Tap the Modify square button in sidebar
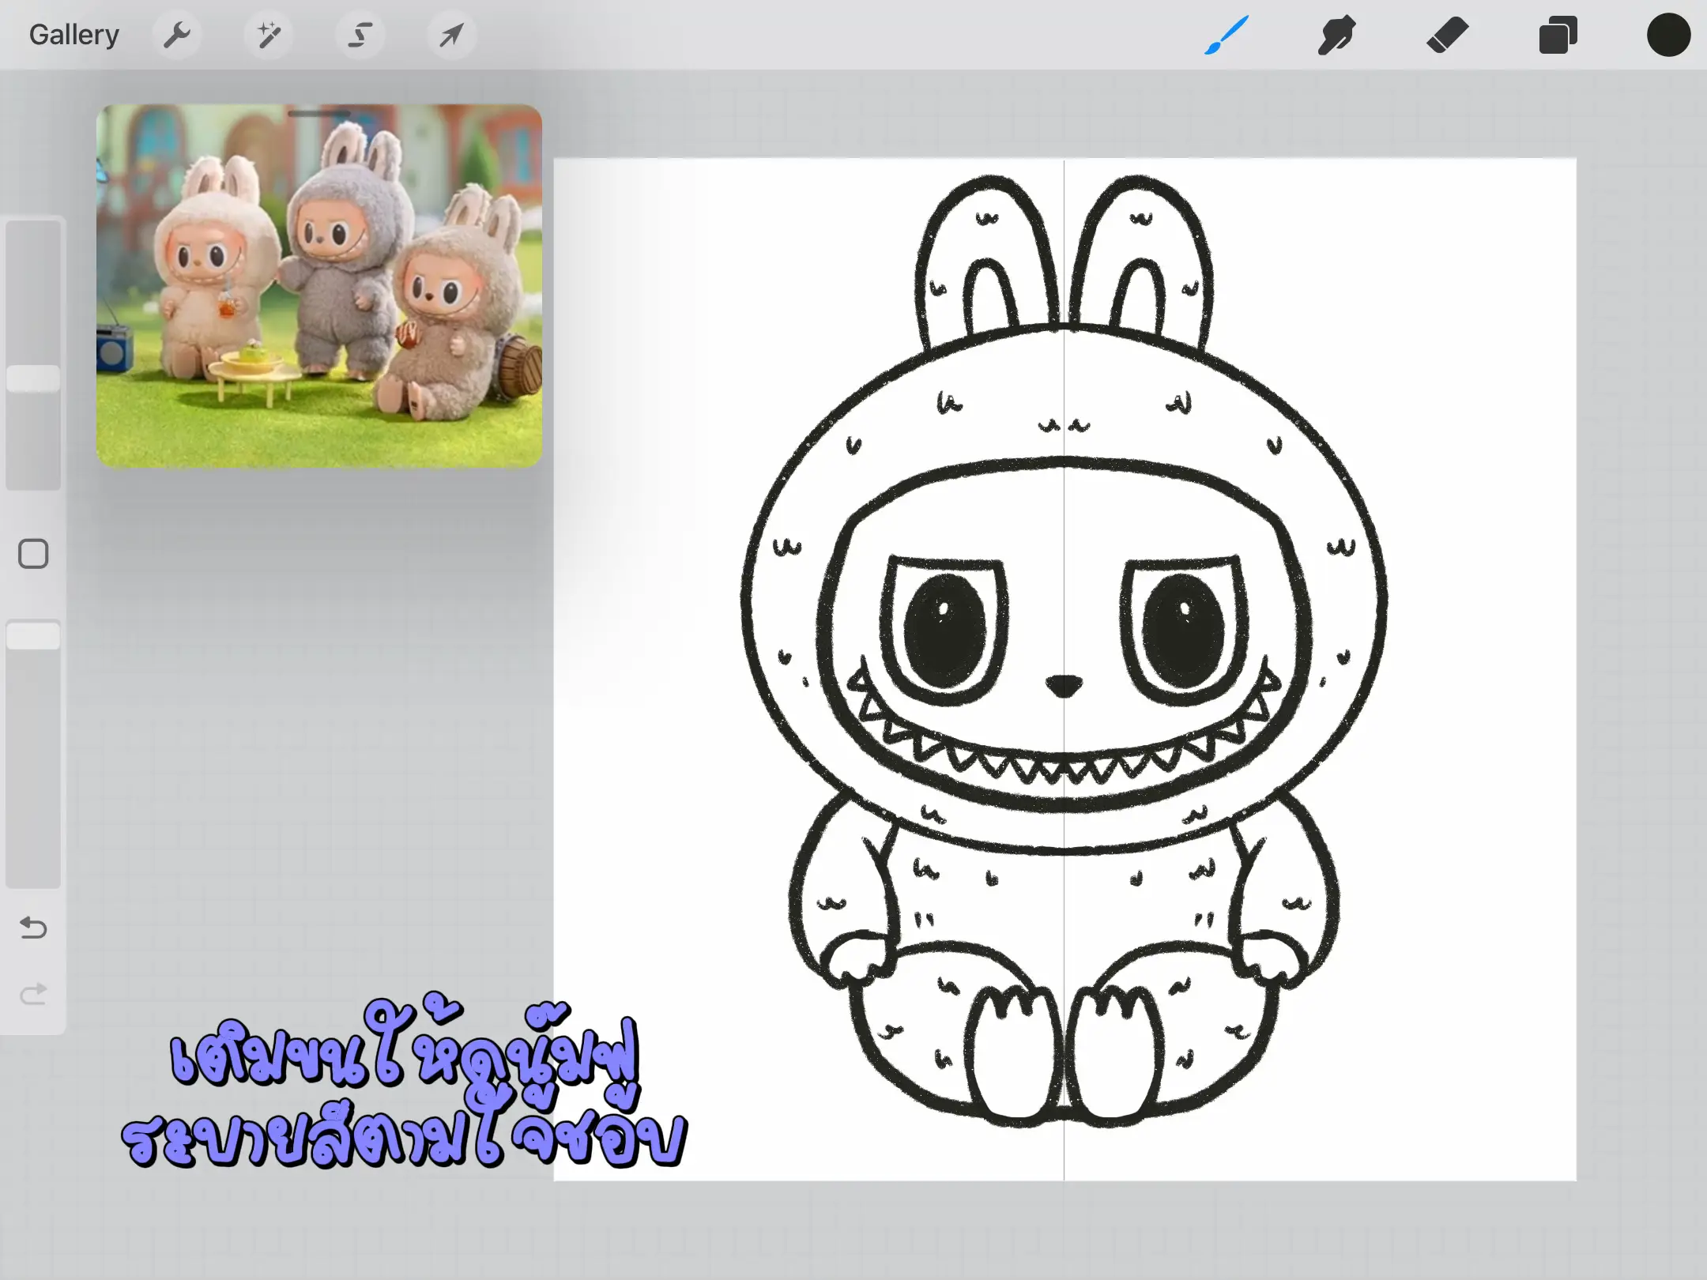 click(33, 554)
